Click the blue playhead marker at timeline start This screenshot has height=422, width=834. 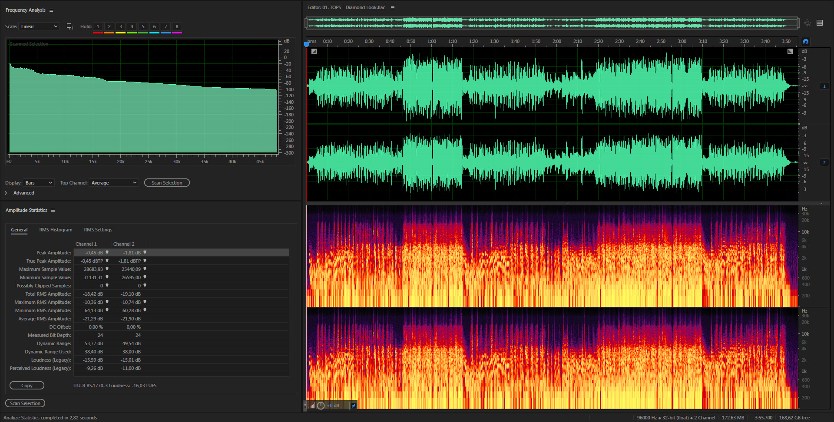[x=306, y=44]
